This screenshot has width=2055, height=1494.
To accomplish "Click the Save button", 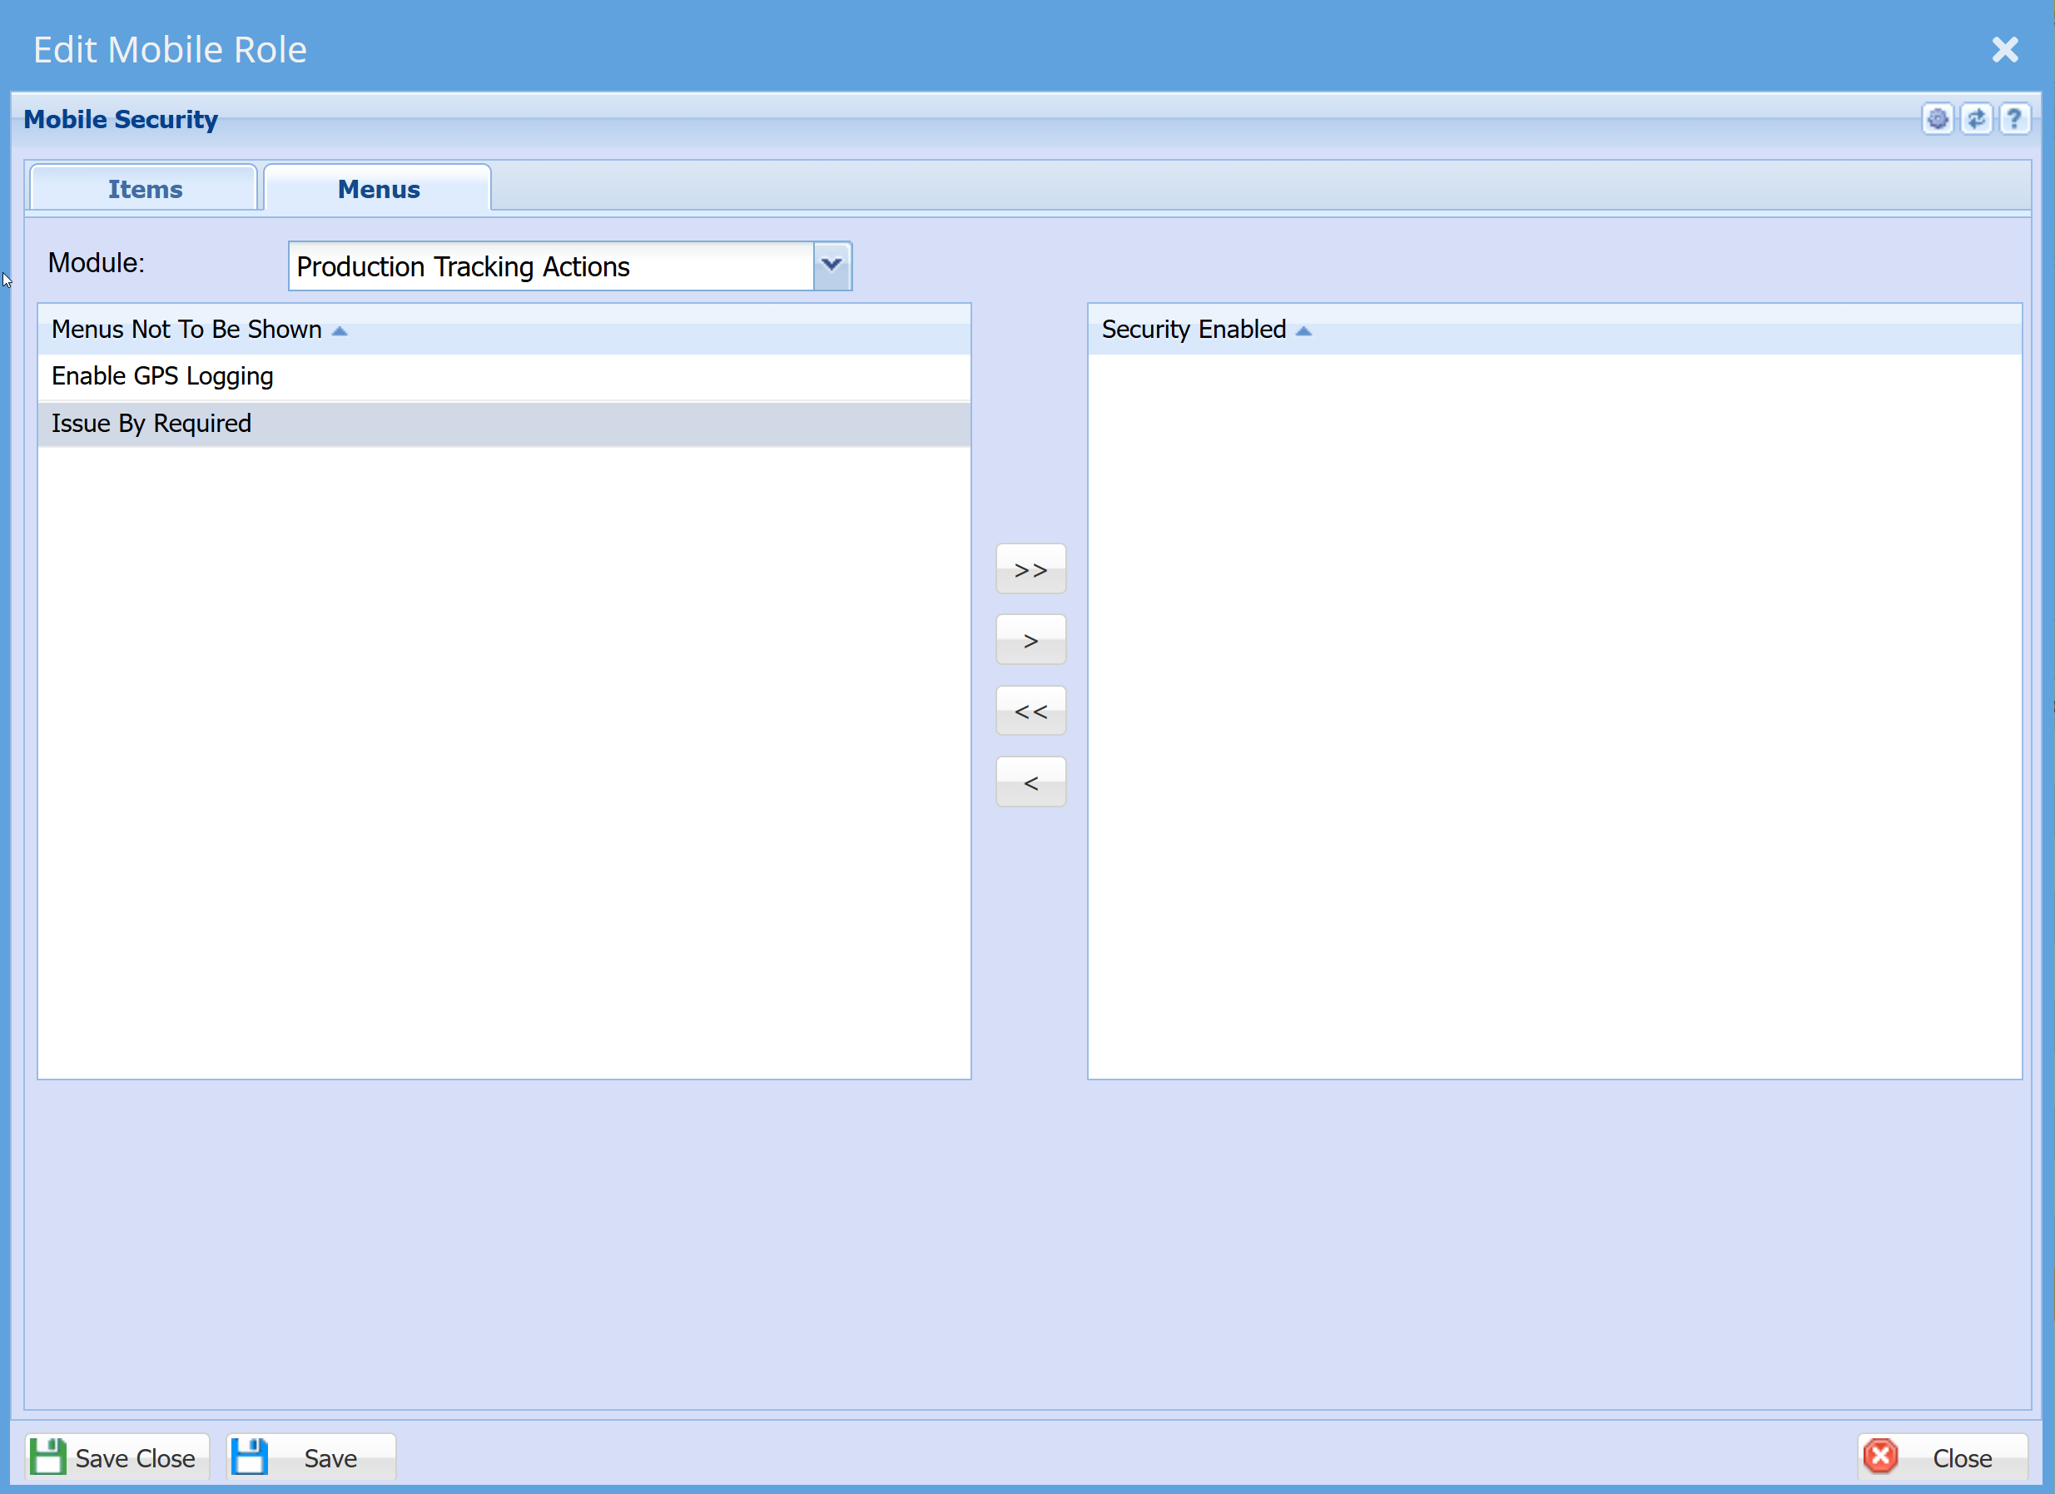I will pyautogui.click(x=310, y=1457).
